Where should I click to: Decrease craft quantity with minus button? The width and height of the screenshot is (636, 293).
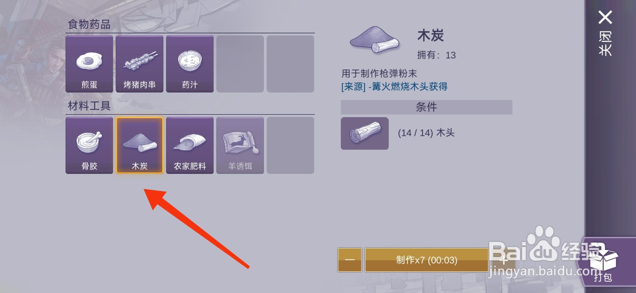tap(350, 260)
